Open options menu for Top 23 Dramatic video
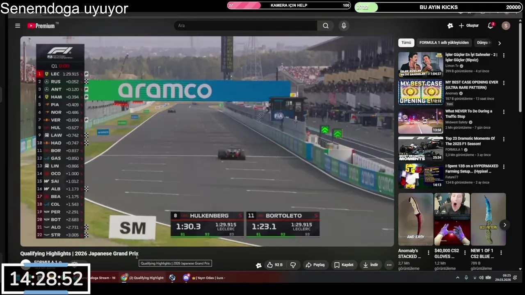 pos(504,139)
